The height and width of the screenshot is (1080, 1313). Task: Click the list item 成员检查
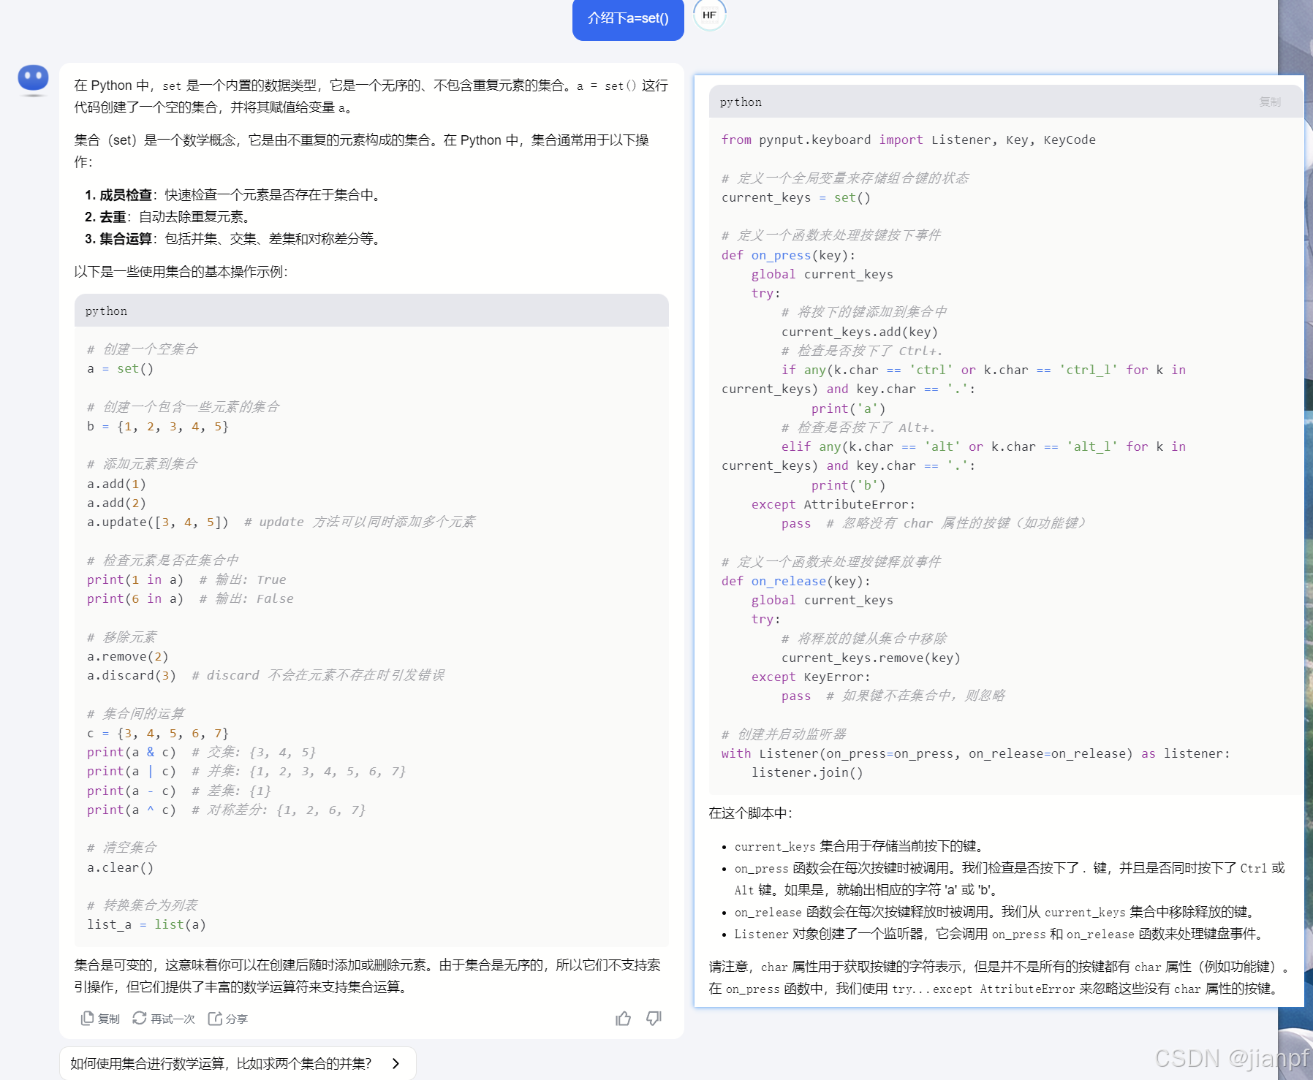click(x=232, y=195)
